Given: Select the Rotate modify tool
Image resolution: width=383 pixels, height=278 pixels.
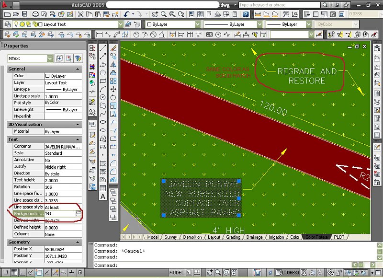Looking at the screenshot, I should tap(113, 98).
